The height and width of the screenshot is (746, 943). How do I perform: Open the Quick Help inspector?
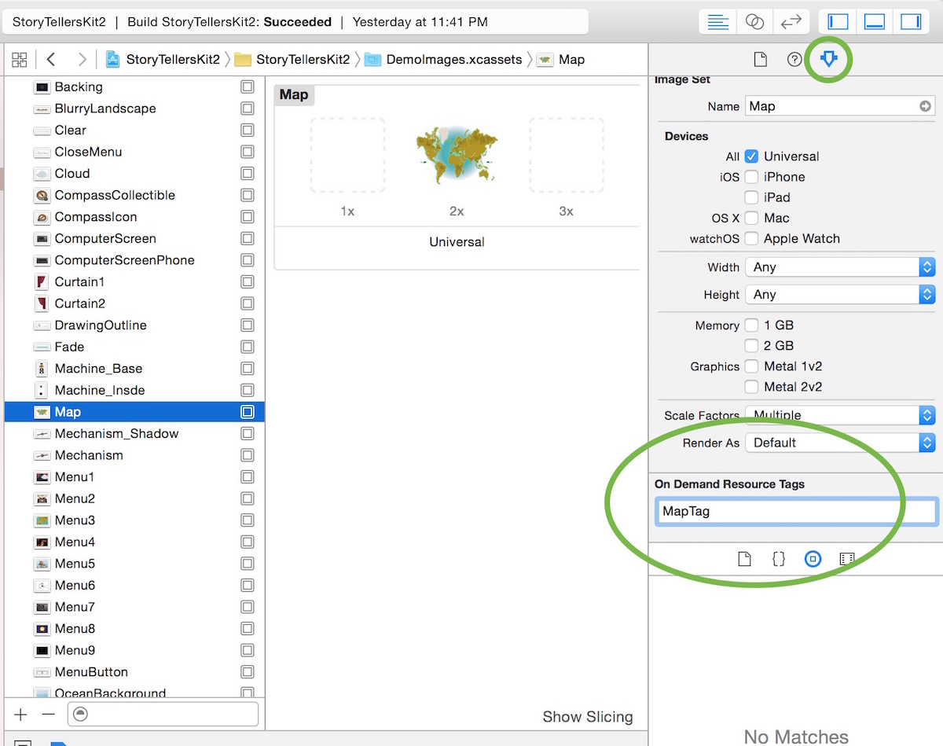794,58
